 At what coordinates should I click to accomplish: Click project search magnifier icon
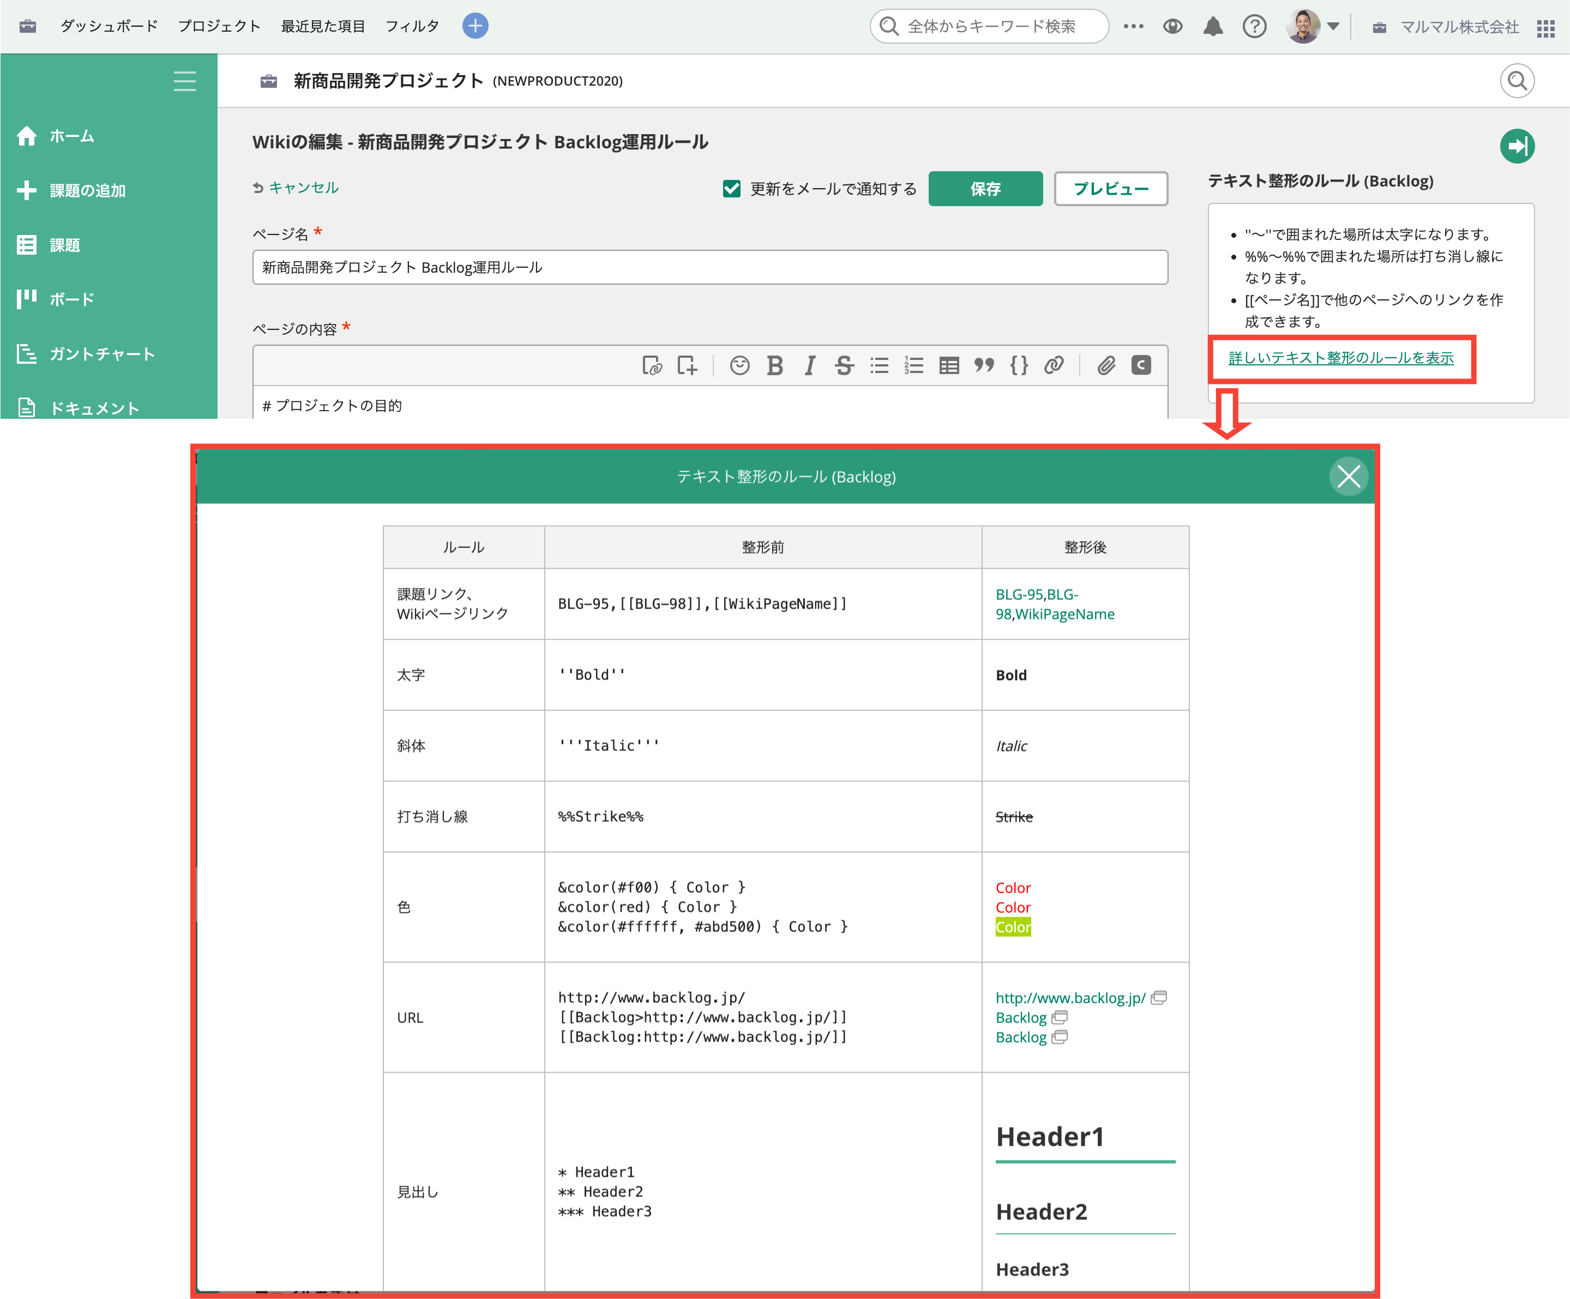click(x=1517, y=81)
